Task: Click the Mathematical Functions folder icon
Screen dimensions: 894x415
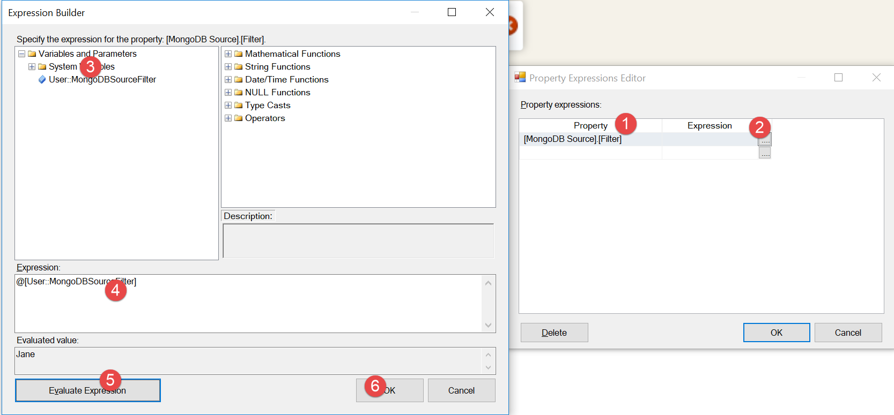Action: pyautogui.click(x=239, y=54)
